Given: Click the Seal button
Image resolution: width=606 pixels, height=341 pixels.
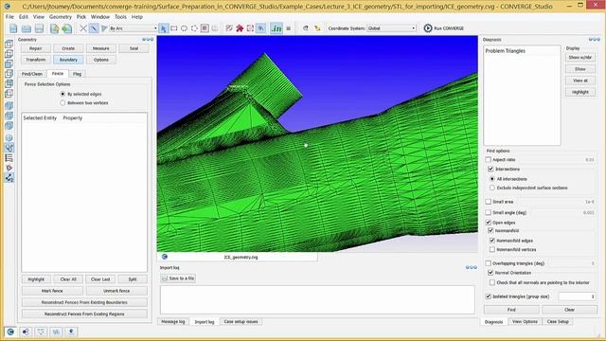Looking at the screenshot, I should [x=134, y=48].
